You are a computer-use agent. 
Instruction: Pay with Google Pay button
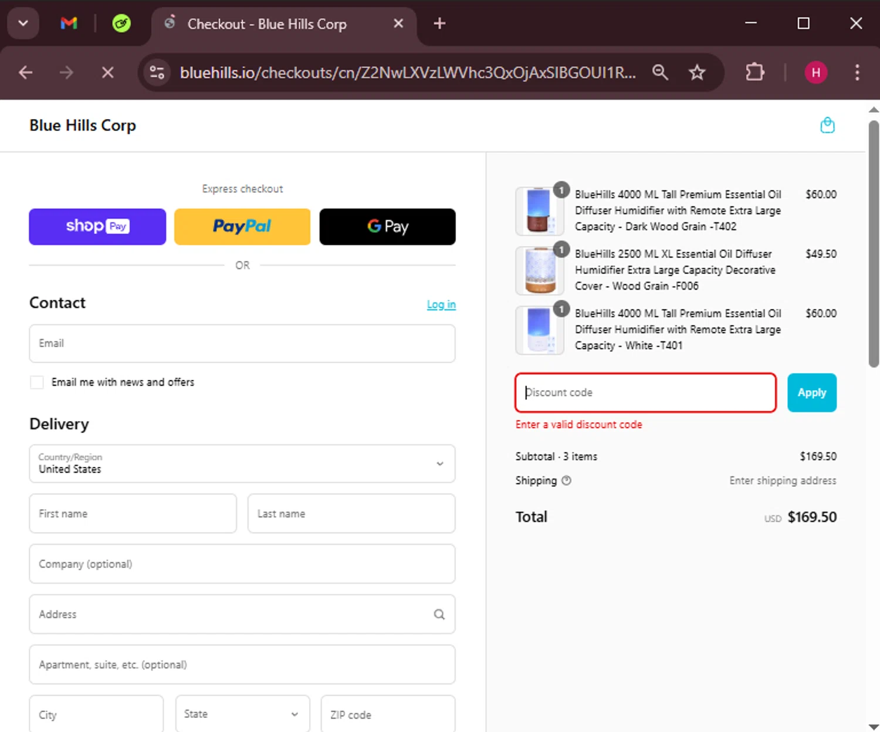tap(387, 226)
